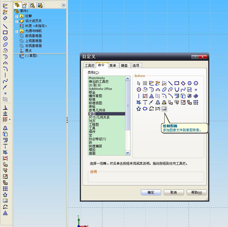The image size is (228, 227).
Task: Choose the Spline on Surface icon in the grid
Action: tap(189, 90)
